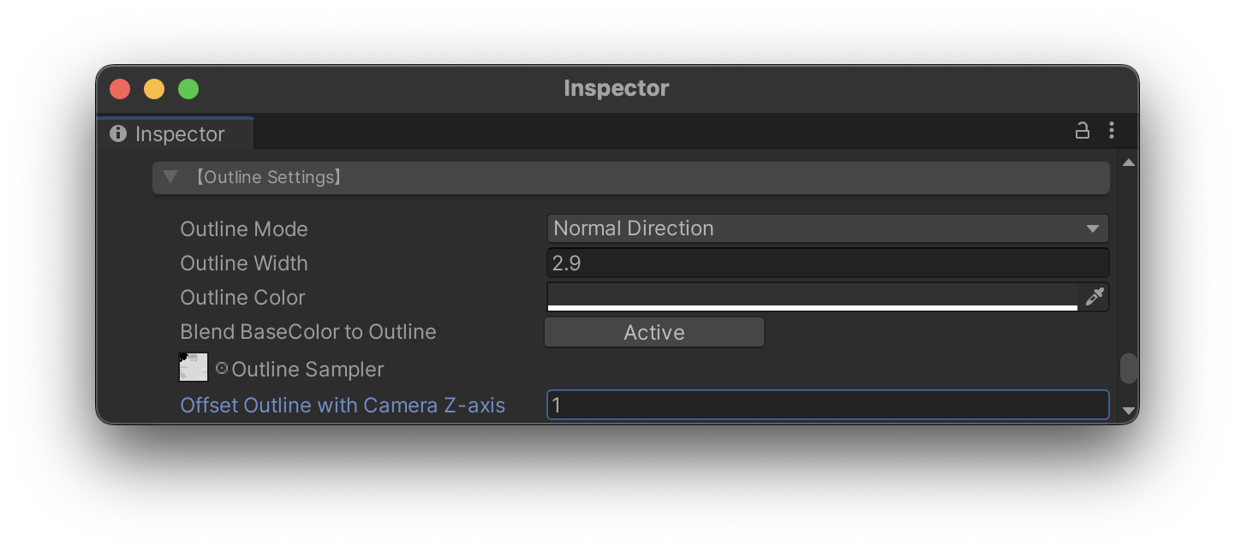Toggle the Active state of Blend BaseColor to Outline
The width and height of the screenshot is (1235, 551).
pos(653,332)
